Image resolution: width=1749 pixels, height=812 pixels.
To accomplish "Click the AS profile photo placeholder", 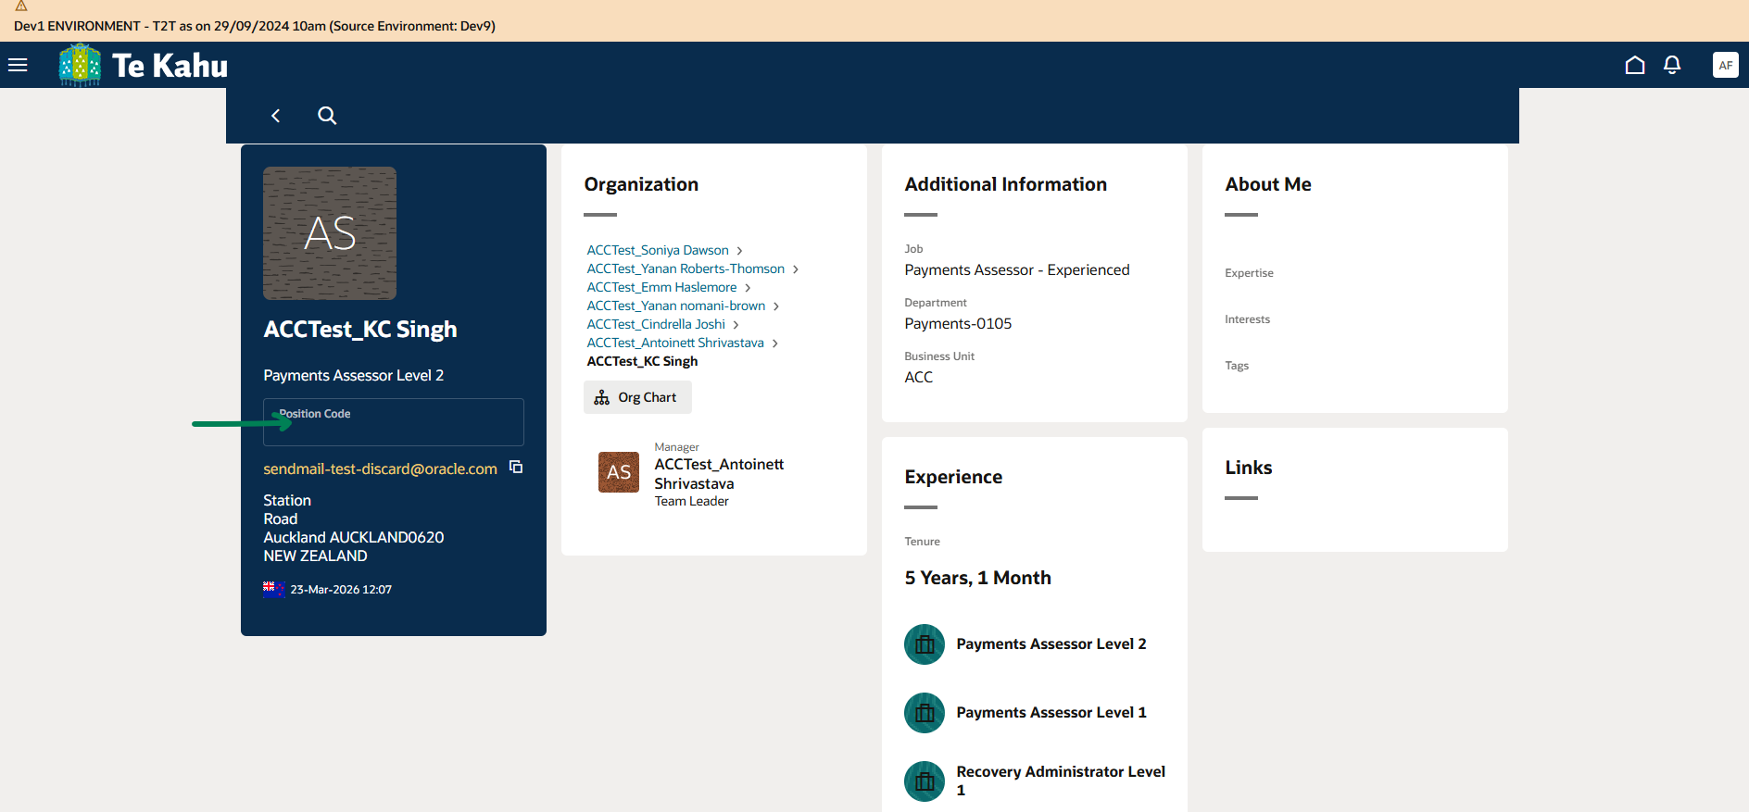I will (x=330, y=233).
